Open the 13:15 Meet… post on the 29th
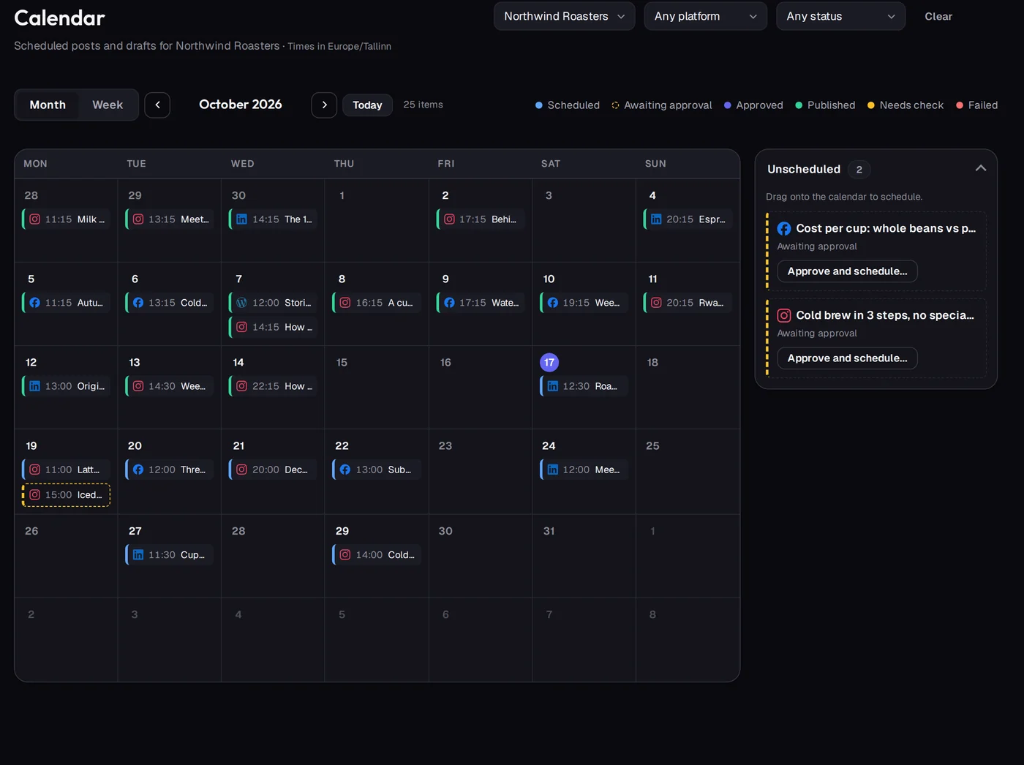 click(x=170, y=219)
